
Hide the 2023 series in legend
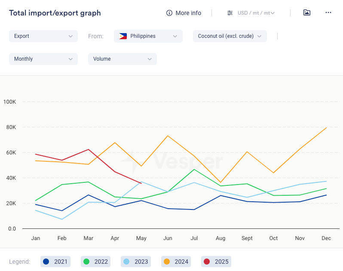[x=135, y=262]
